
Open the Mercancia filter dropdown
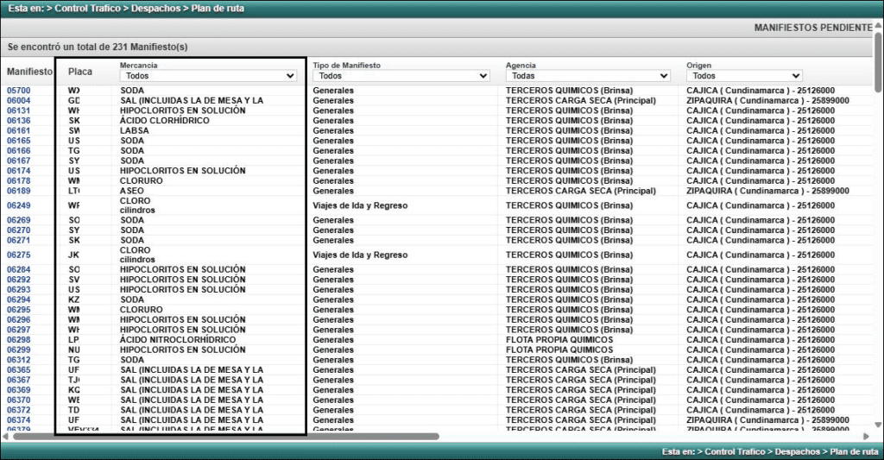(208, 76)
